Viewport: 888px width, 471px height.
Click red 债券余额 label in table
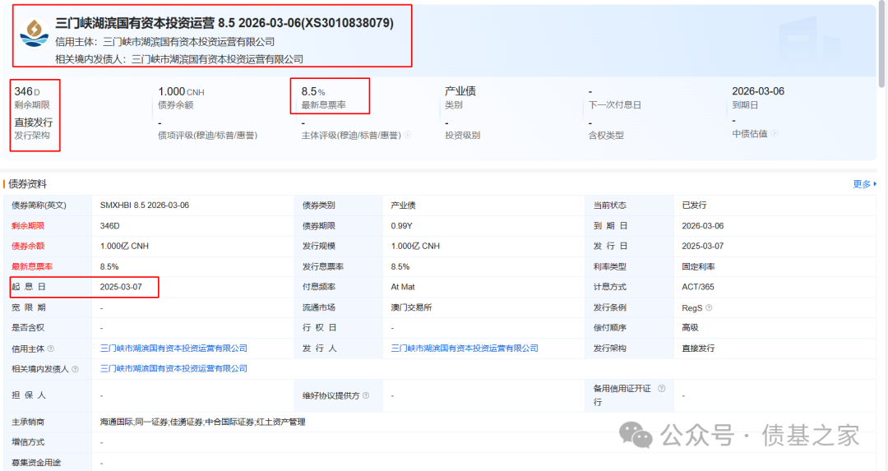28,247
